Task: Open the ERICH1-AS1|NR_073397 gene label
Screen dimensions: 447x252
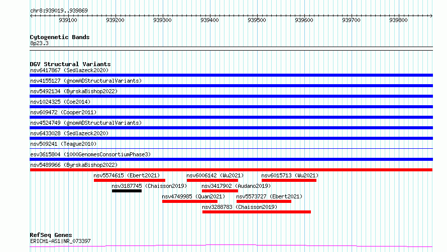Action: click(60, 241)
